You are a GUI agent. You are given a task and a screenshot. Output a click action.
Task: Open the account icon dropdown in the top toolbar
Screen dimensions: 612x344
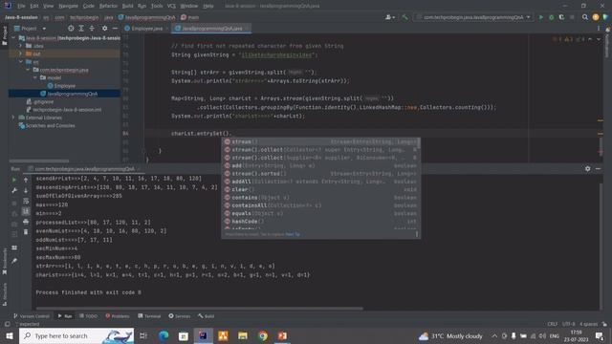[x=390, y=17]
